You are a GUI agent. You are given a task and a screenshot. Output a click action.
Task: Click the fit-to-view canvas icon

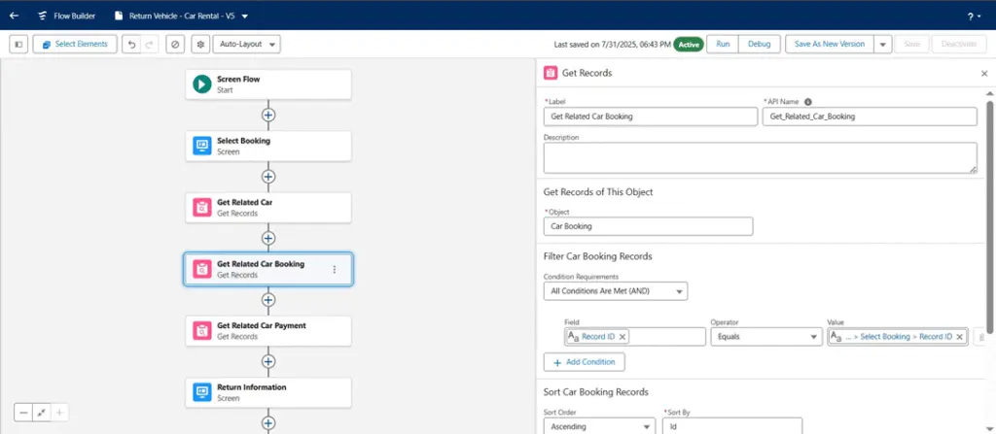(41, 413)
